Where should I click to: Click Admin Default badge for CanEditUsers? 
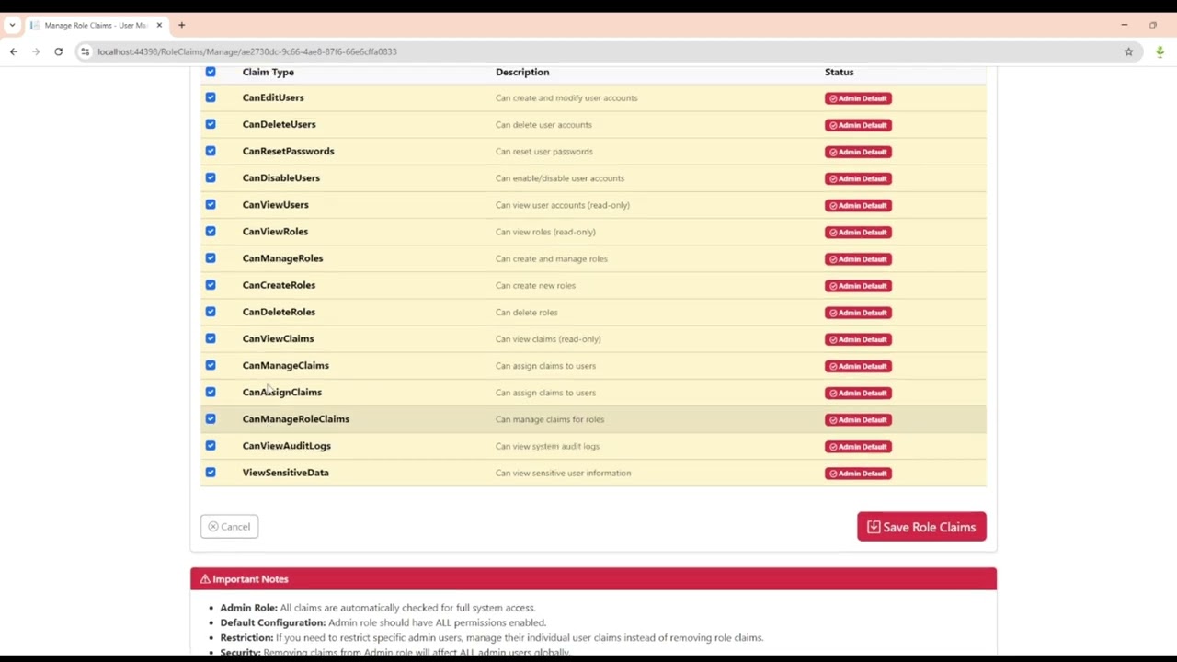[x=858, y=98]
